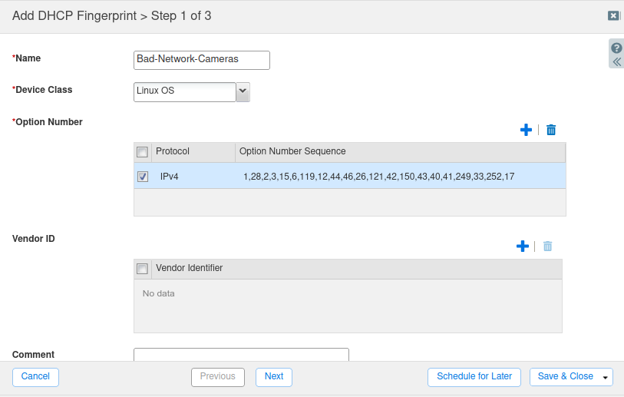Toggle the Vendor Identifier header checkbox

(143, 269)
